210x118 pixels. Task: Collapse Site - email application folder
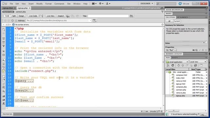(167, 72)
